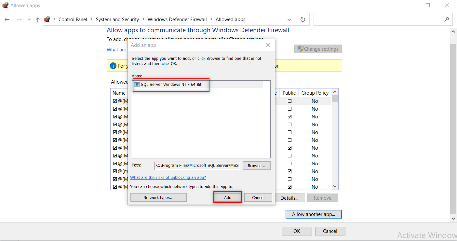Toggle Public checkbox in first row
Screen dimensions: 457x241
[x=289, y=101]
